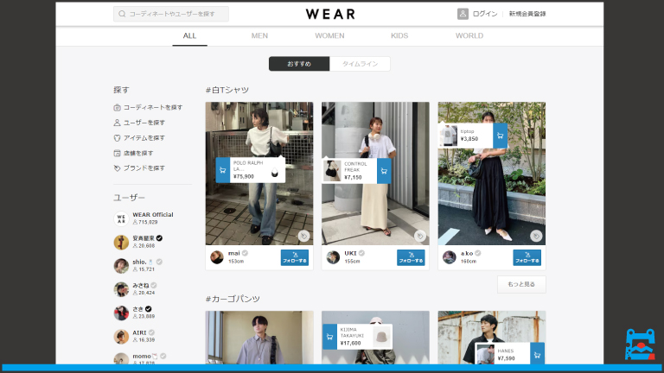Viewport: 664px width, 373px height.
Task: Switch to the KIDS tab
Action: [399, 35]
